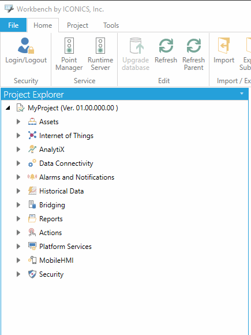Viewport: 251px width, 335px height.
Task: Select the Alarms and Notifications label
Action: (x=77, y=177)
